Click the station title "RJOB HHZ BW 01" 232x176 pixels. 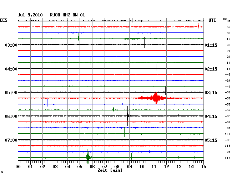point(67,15)
